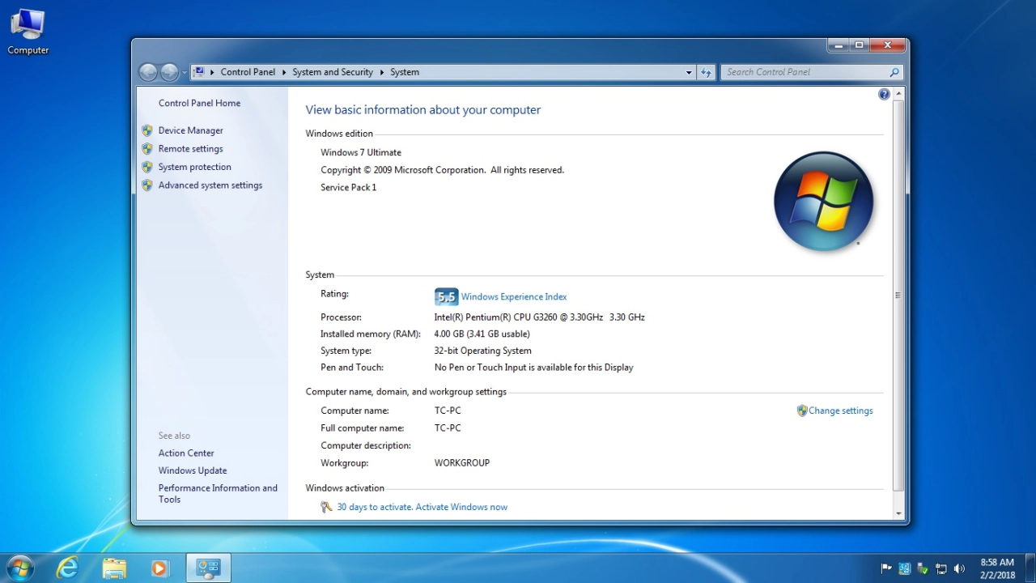Open System protection link
Viewport: 1036px width, 583px height.
pos(195,167)
